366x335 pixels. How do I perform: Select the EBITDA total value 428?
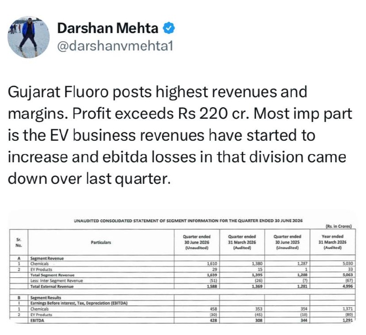pyautogui.click(x=214, y=320)
